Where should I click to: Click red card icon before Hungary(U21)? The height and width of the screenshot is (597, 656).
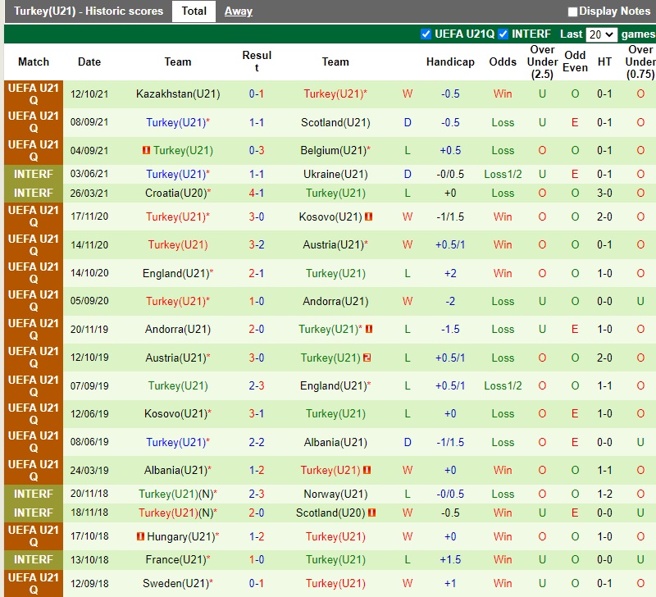point(140,536)
